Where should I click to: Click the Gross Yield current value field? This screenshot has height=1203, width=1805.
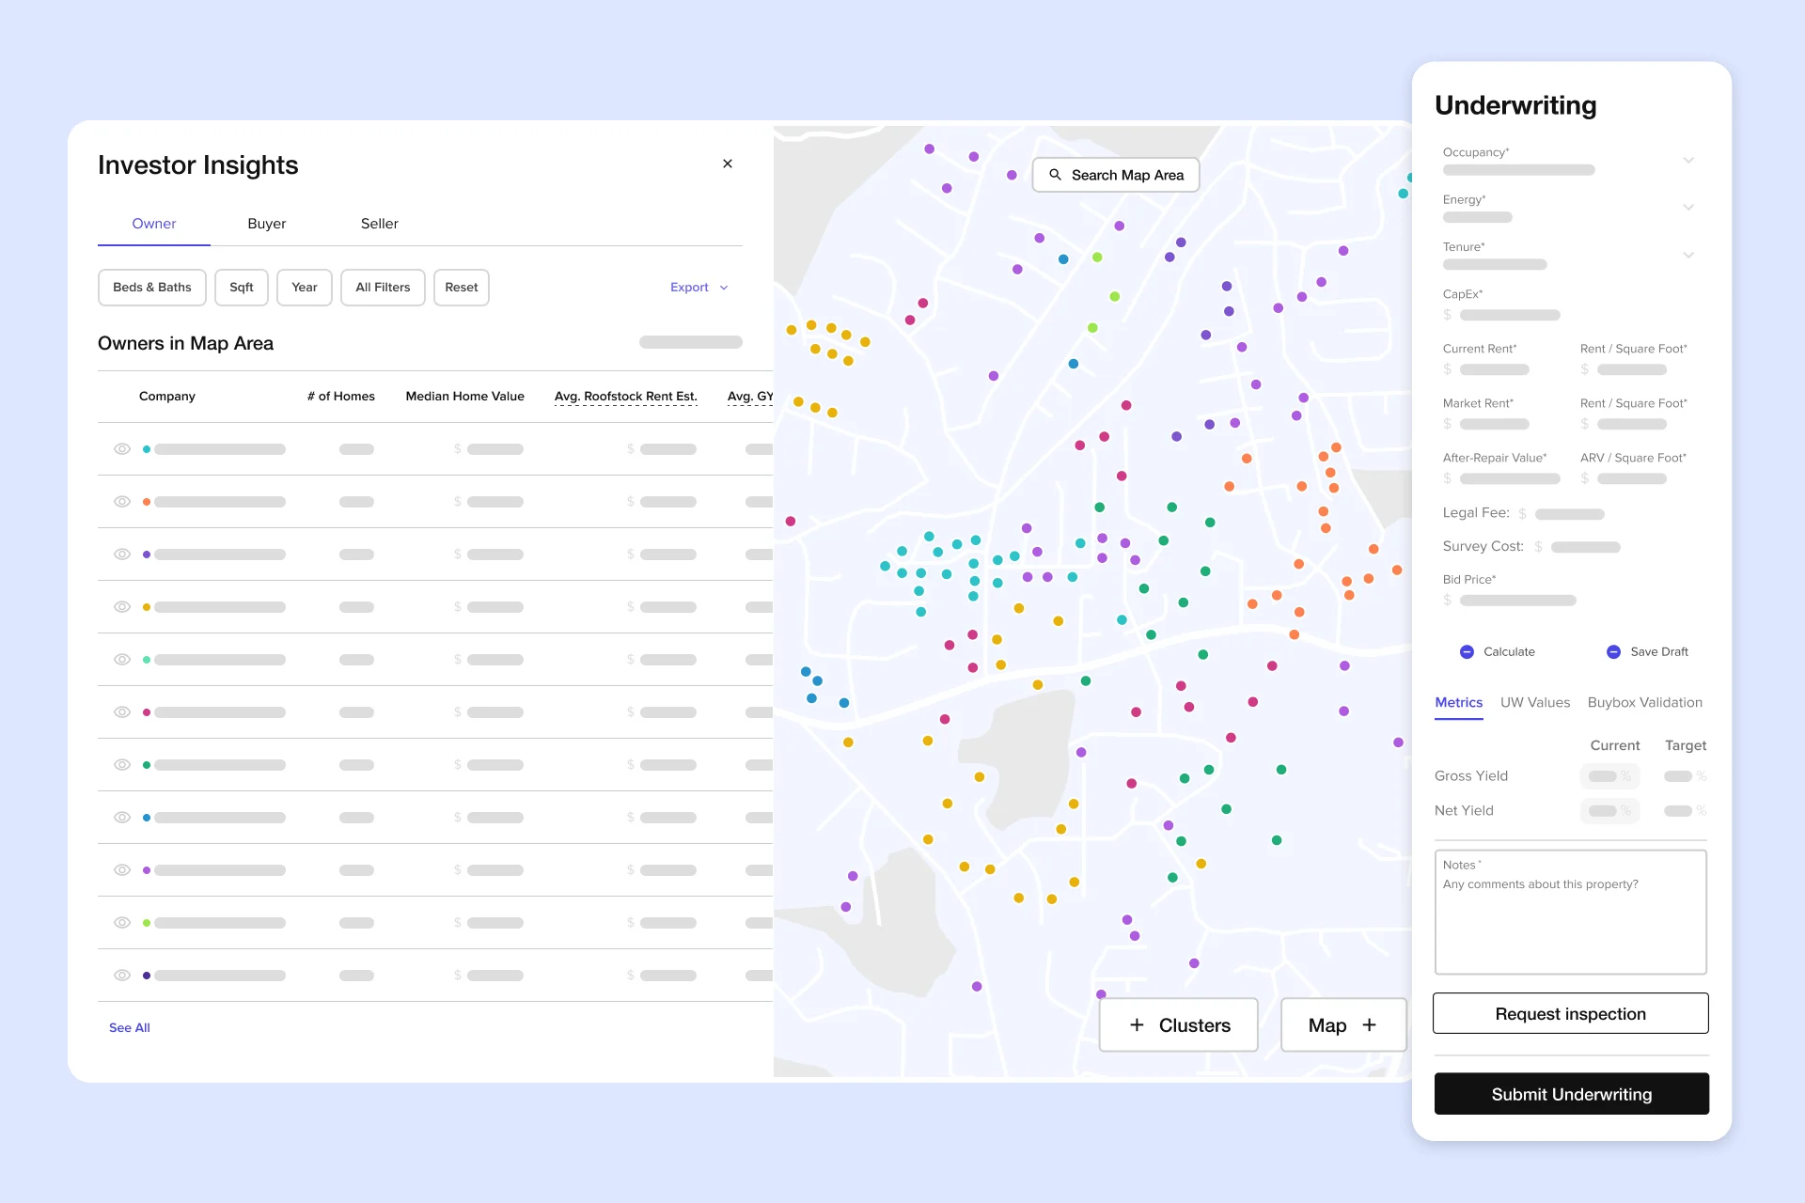[x=1610, y=776]
